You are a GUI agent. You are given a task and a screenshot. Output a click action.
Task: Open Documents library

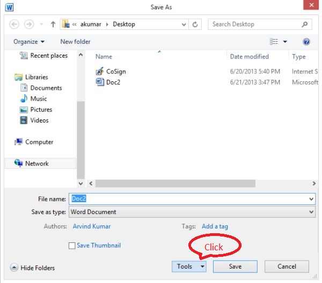(46, 88)
